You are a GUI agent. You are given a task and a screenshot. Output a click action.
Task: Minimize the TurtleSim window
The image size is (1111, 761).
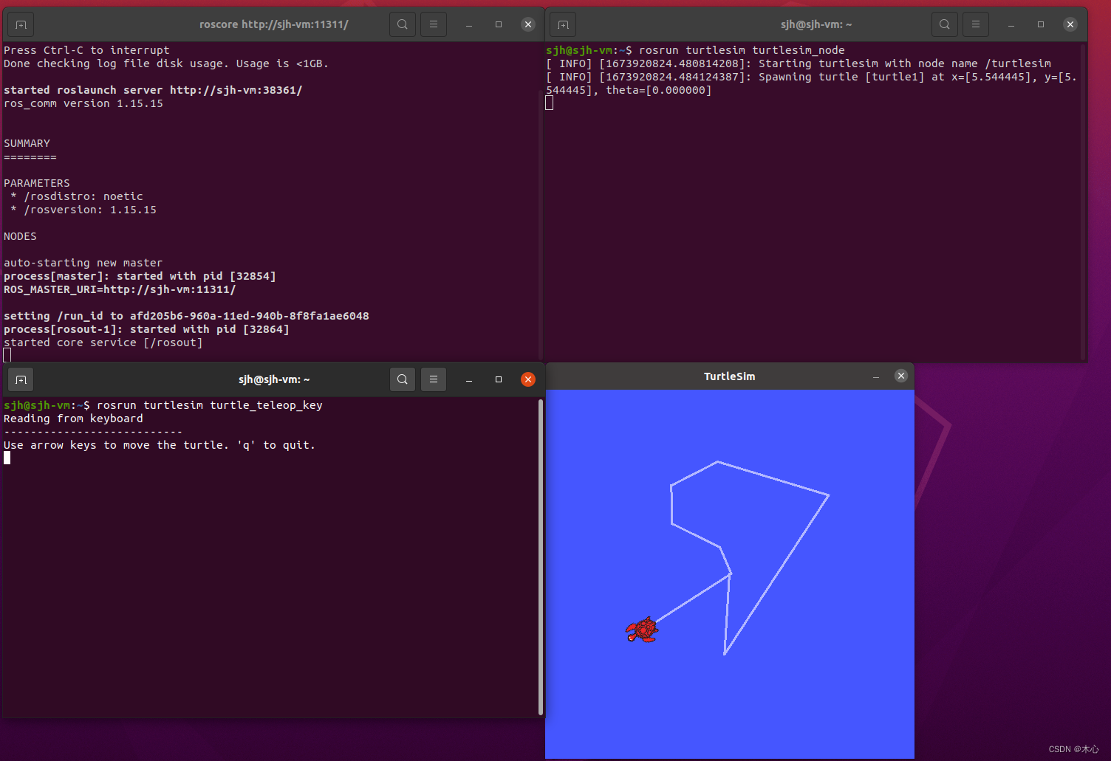point(876,376)
